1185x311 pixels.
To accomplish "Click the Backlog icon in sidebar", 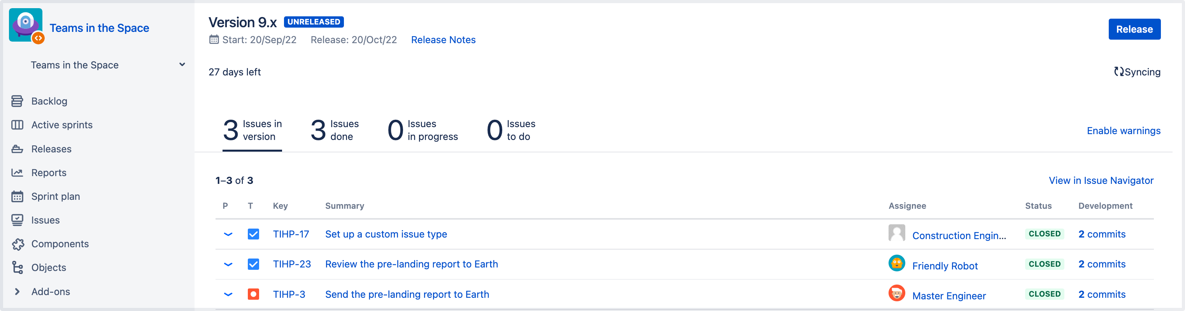I will [17, 101].
